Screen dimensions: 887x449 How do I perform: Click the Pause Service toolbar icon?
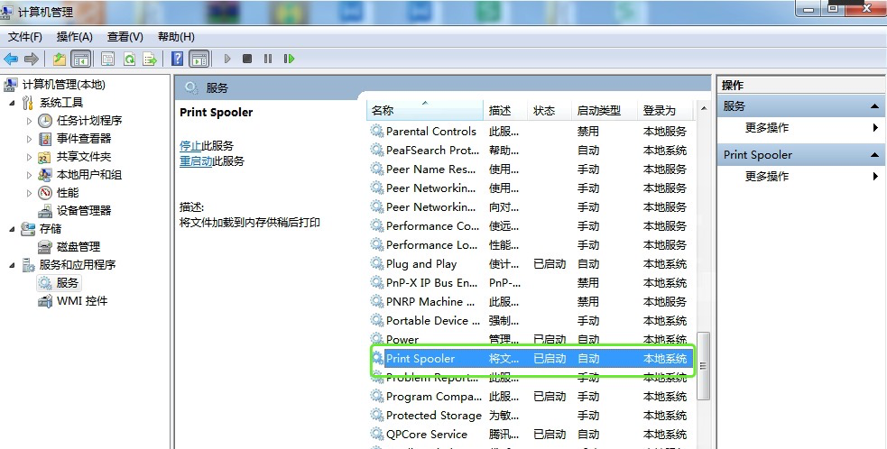click(x=268, y=59)
